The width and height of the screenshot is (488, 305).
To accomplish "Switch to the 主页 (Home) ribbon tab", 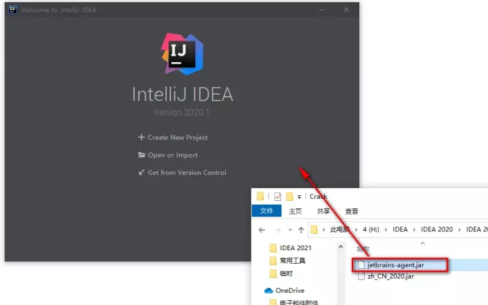I will tap(296, 211).
